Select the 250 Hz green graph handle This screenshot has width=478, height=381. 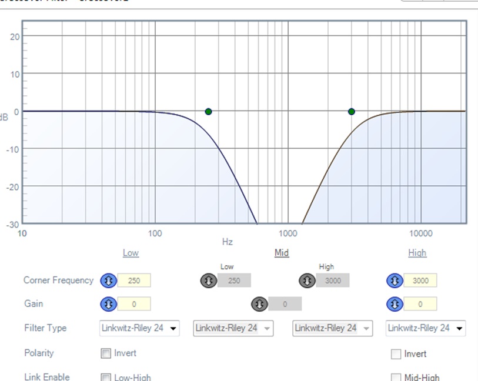click(208, 112)
